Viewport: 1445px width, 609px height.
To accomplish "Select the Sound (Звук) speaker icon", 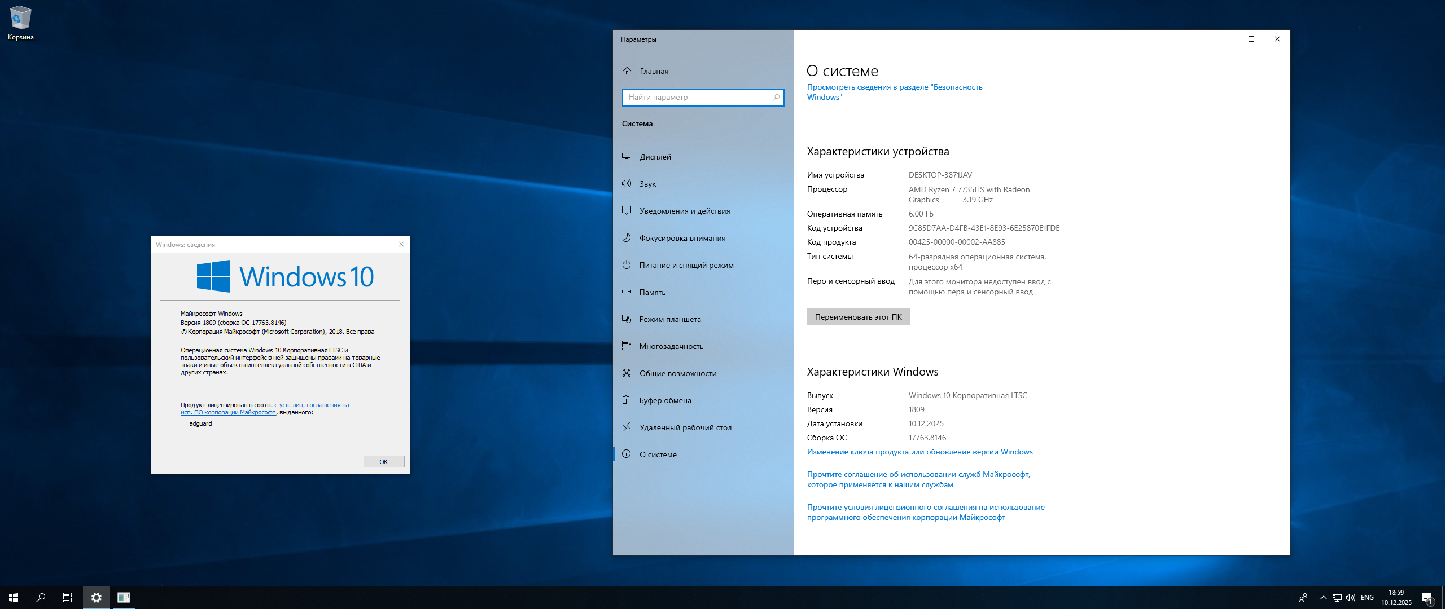I will [627, 183].
